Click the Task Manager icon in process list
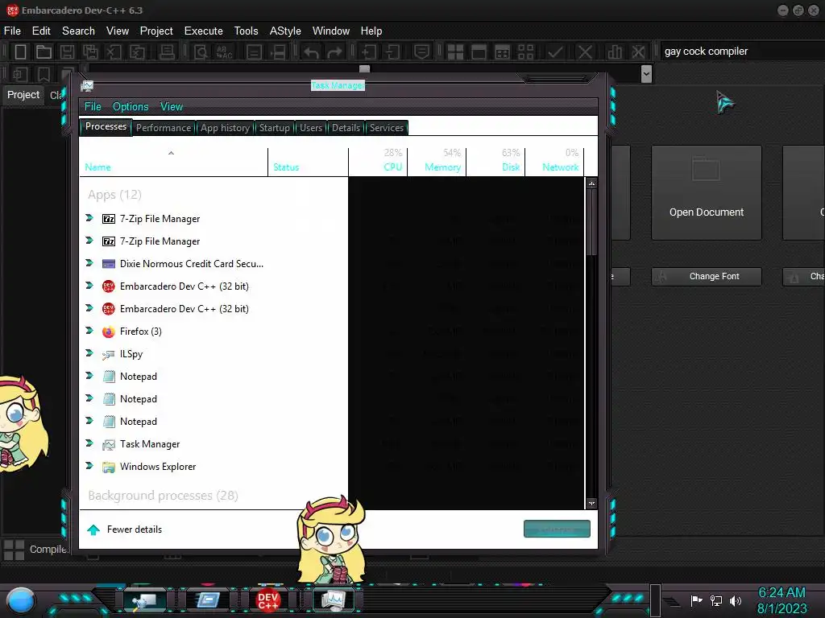The image size is (825, 618). (109, 444)
